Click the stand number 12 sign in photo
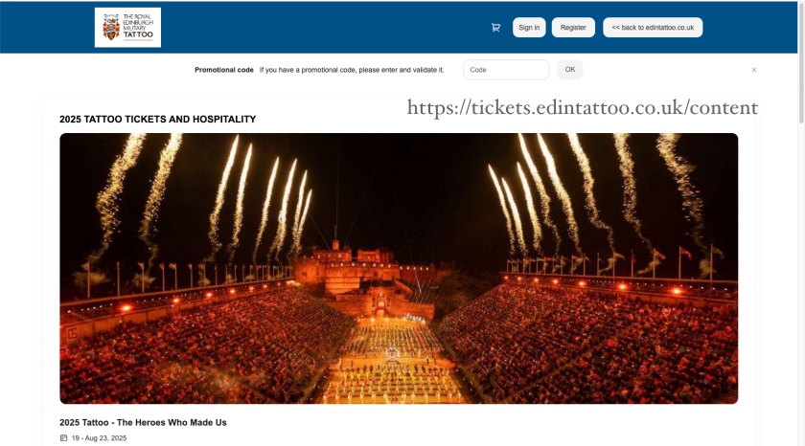Image resolution: width=805 pixels, height=446 pixels. pyautogui.click(x=72, y=334)
